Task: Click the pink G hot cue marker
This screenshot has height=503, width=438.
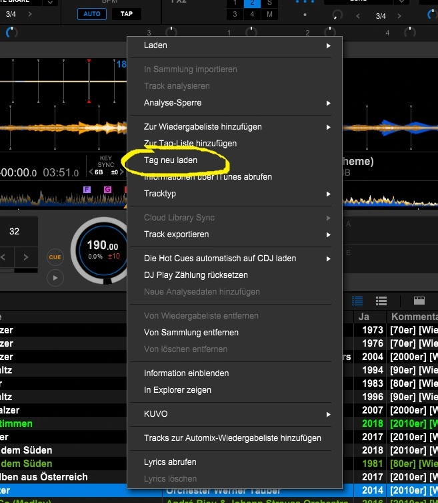Action: tap(107, 190)
